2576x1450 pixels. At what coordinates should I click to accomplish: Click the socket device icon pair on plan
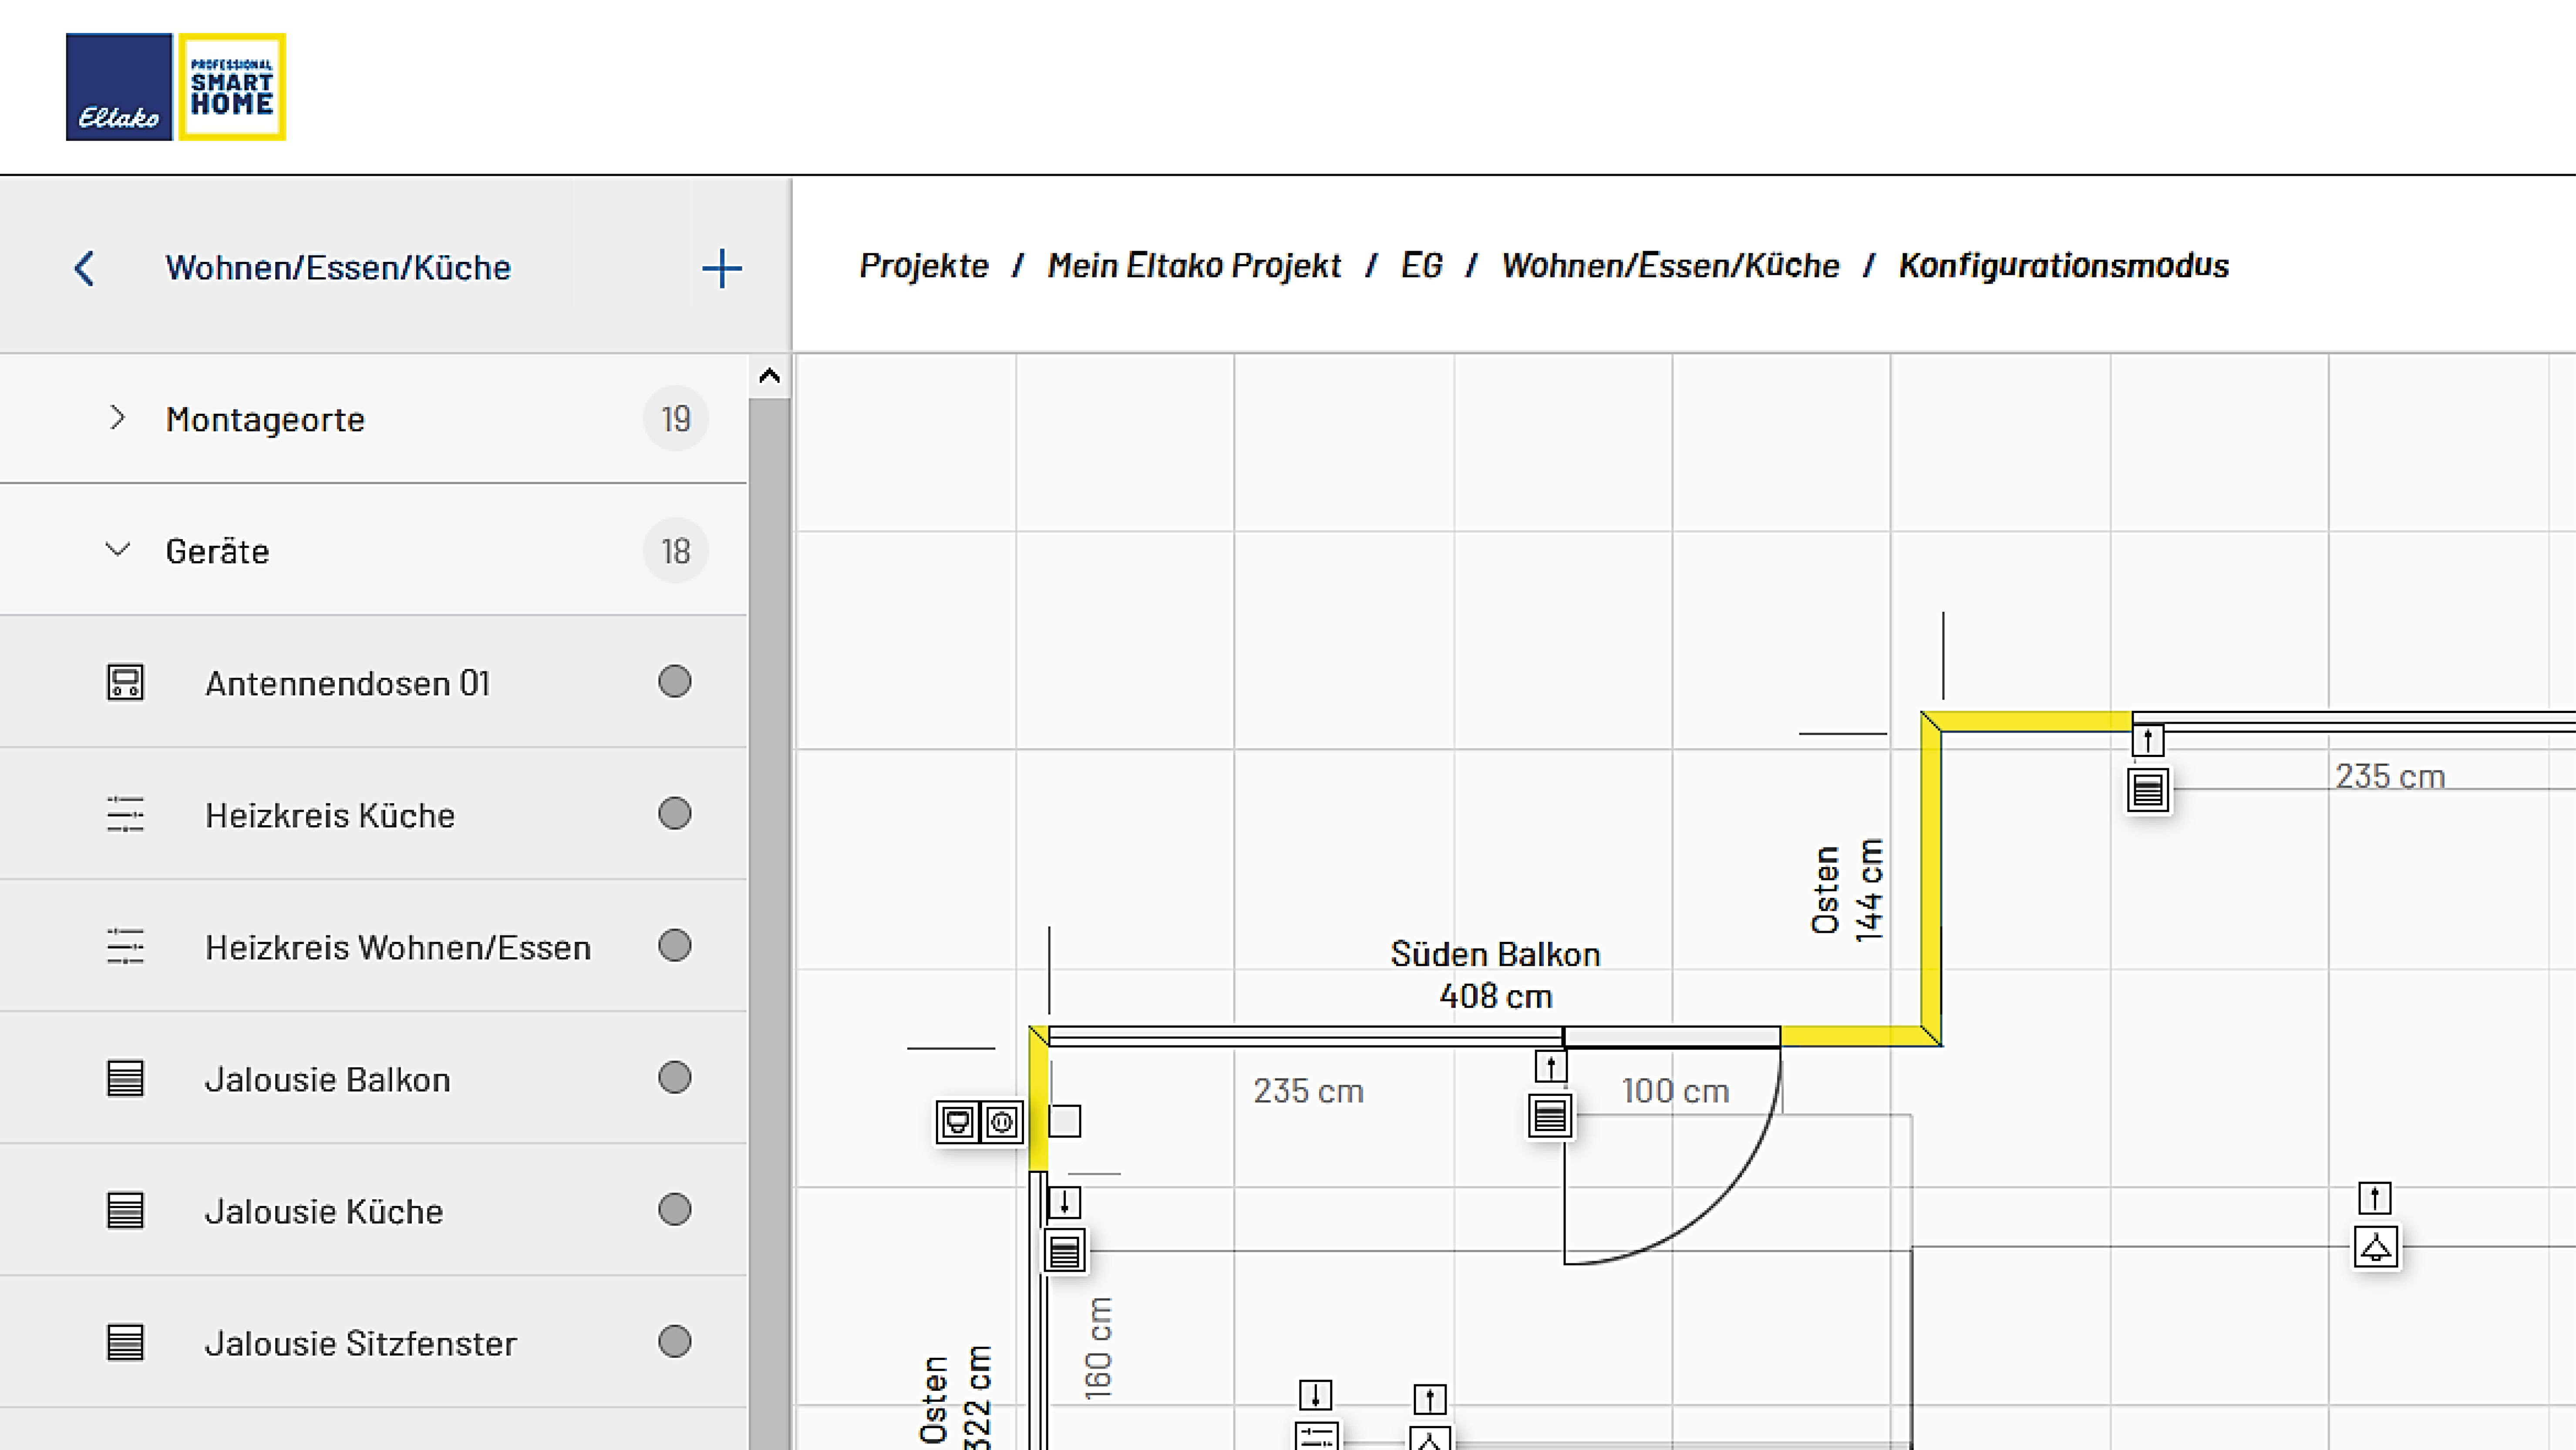coord(979,1122)
